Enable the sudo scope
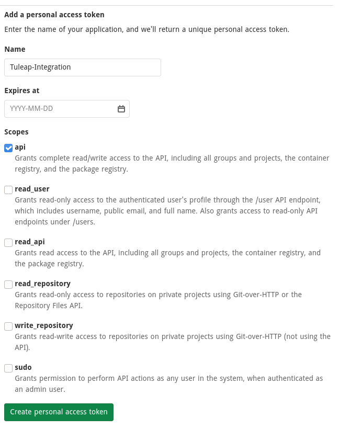Image resolution: width=339 pixels, height=429 pixels. tap(8, 368)
